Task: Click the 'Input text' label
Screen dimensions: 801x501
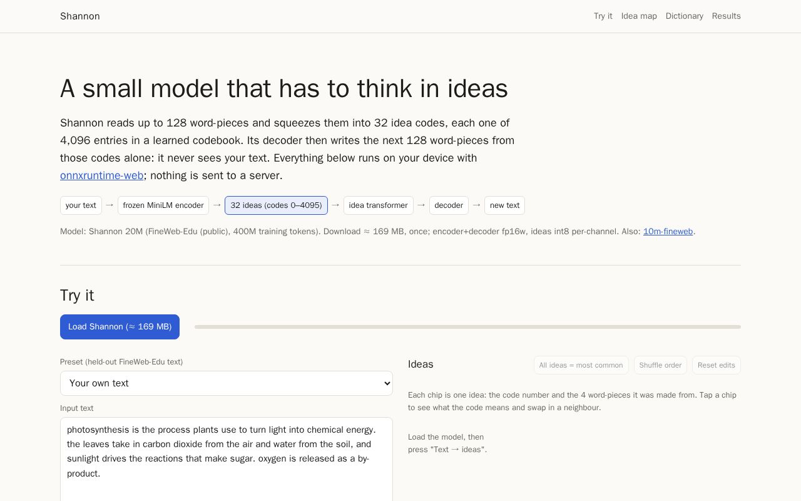Action: 77,408
